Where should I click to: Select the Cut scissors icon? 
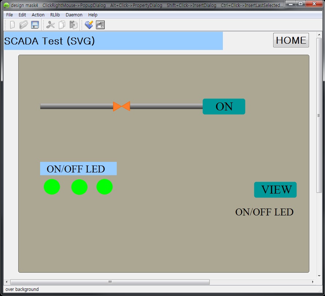[50, 24]
